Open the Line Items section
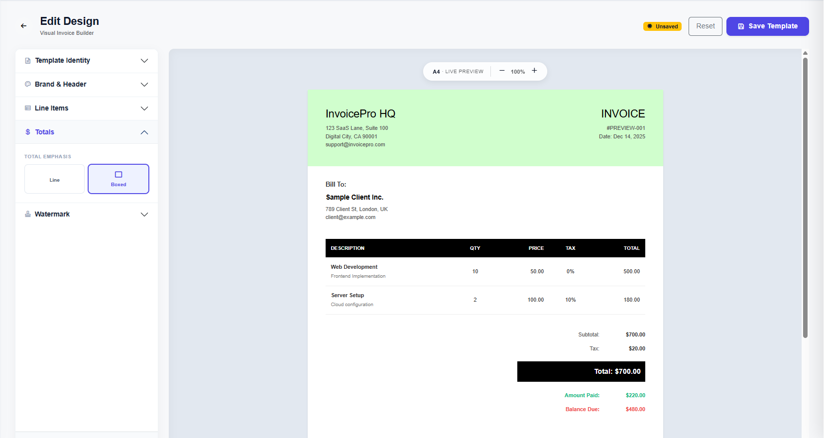The image size is (824, 438). [52, 108]
